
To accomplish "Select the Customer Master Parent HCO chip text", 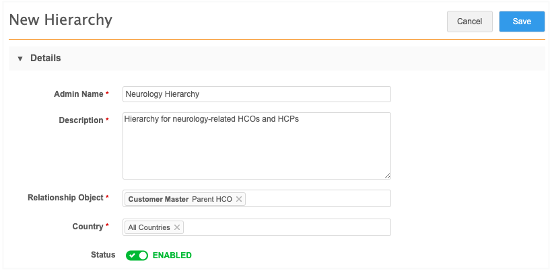I will pos(178,199).
